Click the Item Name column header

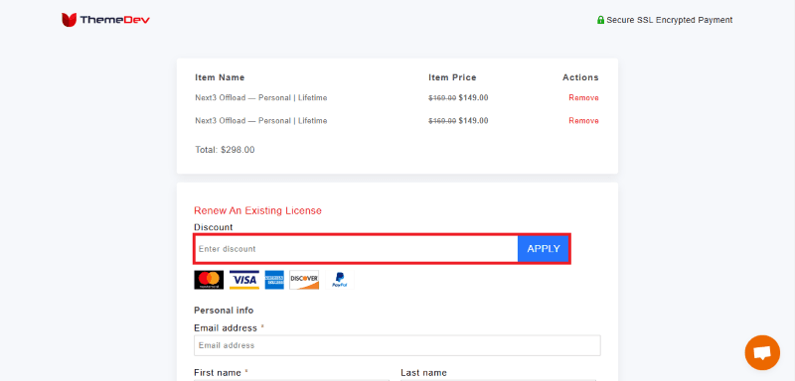tap(220, 77)
